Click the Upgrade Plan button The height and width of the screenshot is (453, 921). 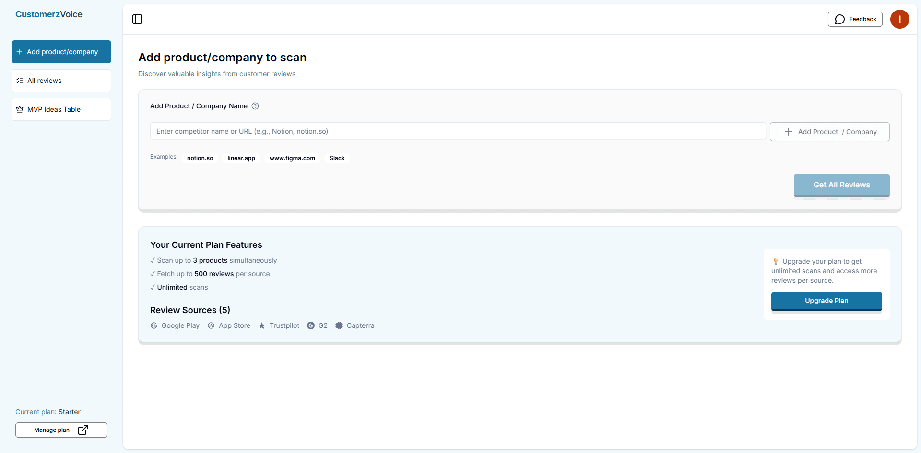pos(826,301)
